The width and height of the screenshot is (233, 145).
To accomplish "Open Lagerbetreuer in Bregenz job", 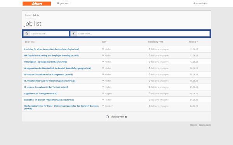I will point(41,94).
